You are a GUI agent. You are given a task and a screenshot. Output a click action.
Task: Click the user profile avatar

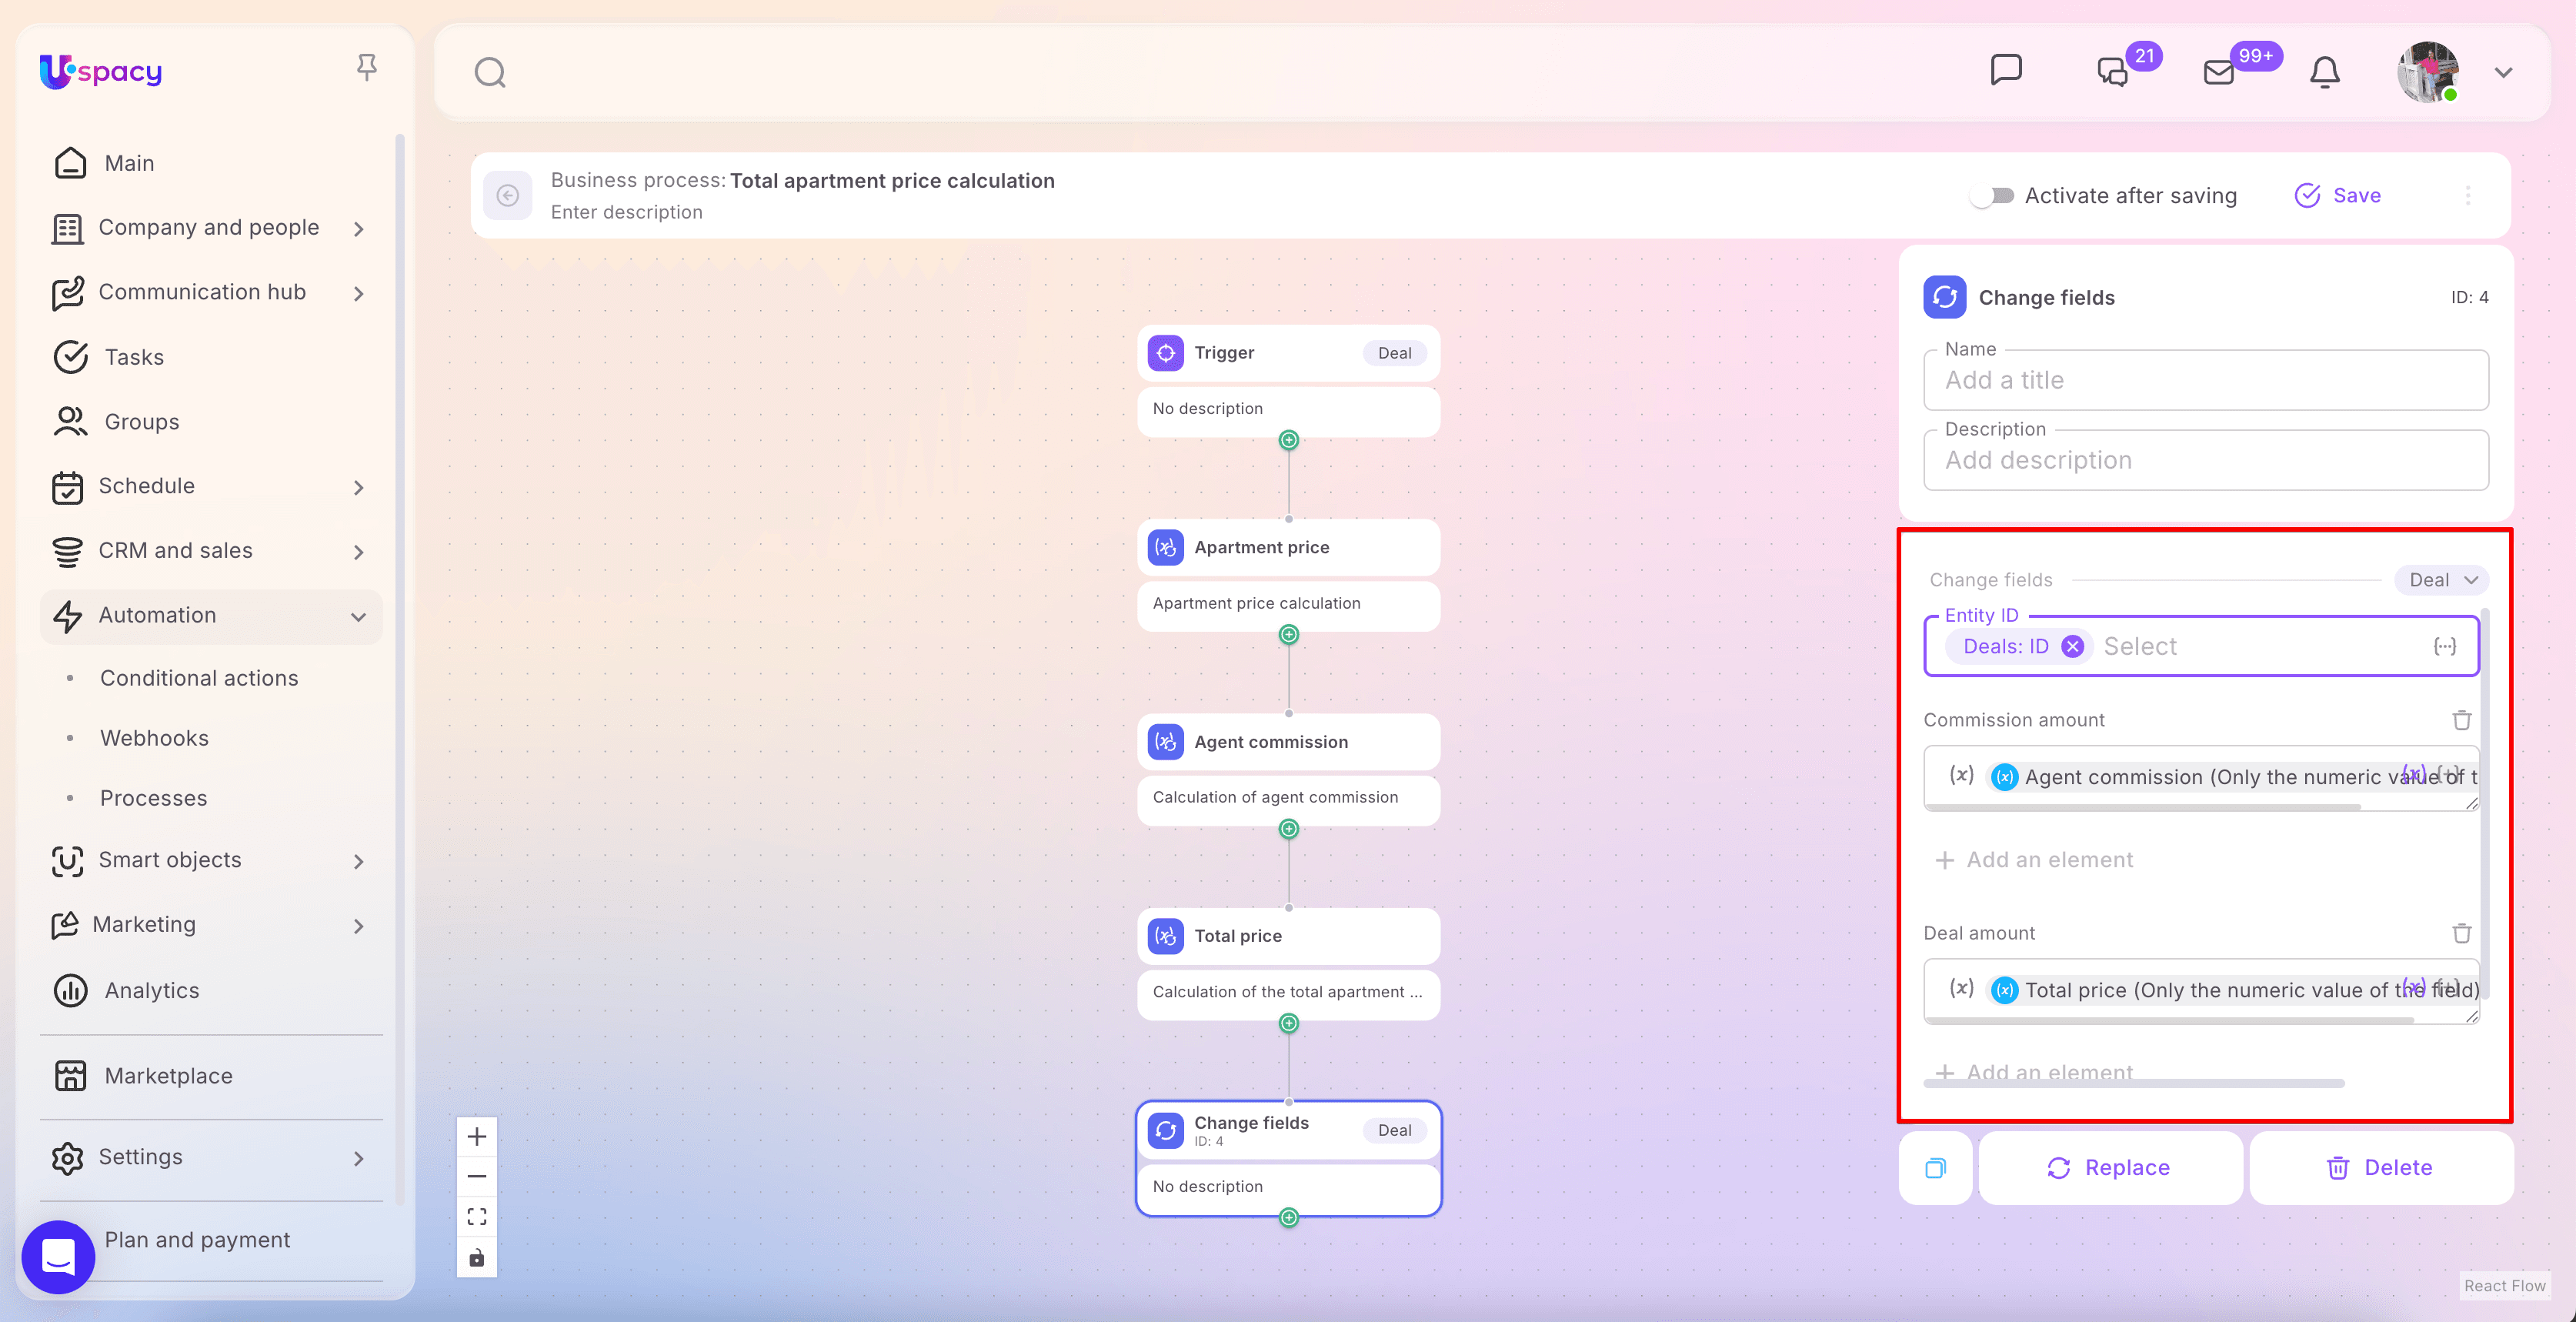tap(2428, 72)
